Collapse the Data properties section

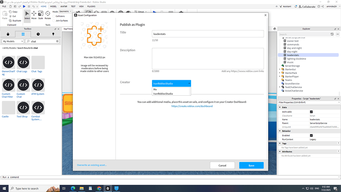(x=280, y=107)
